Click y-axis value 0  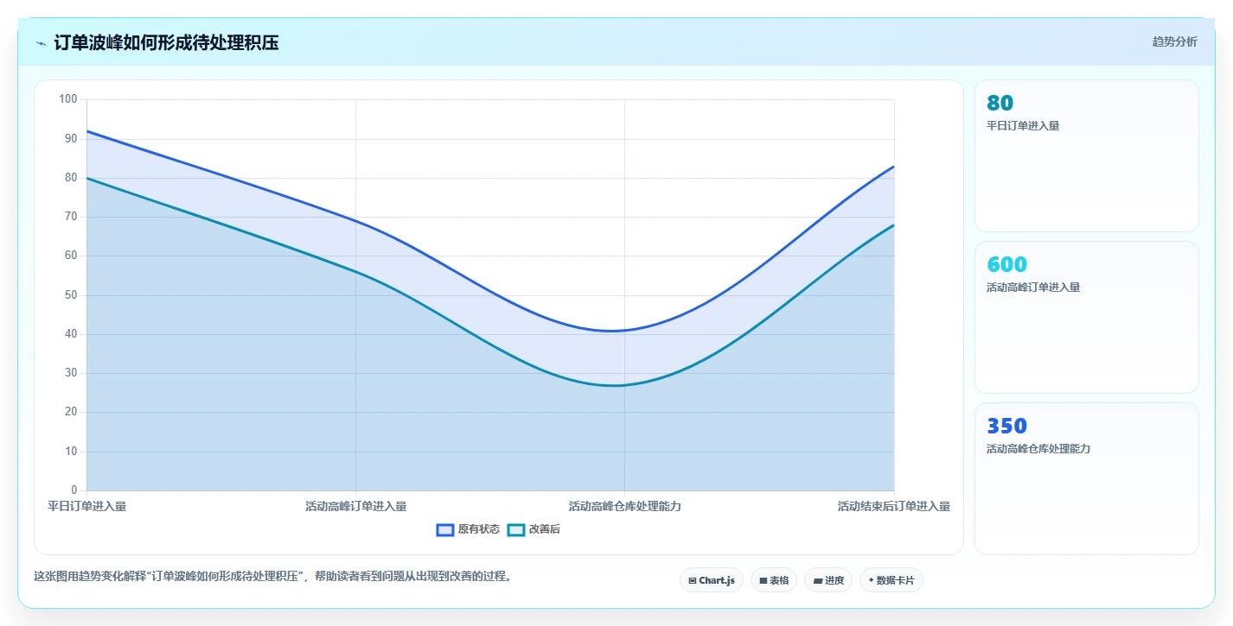coord(74,490)
